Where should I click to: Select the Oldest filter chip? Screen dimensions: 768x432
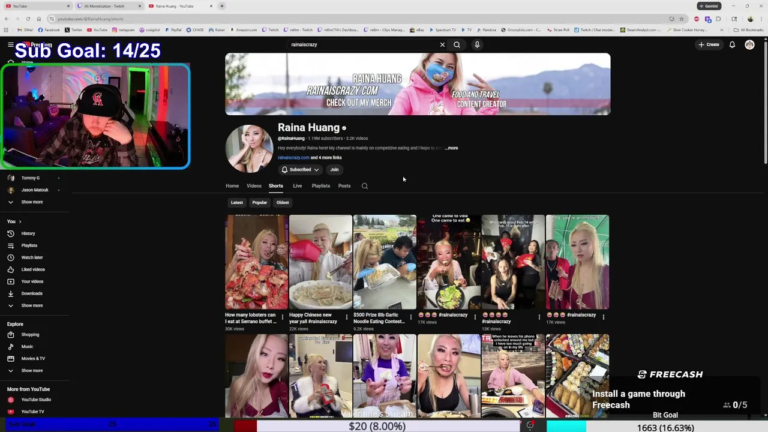[283, 203]
